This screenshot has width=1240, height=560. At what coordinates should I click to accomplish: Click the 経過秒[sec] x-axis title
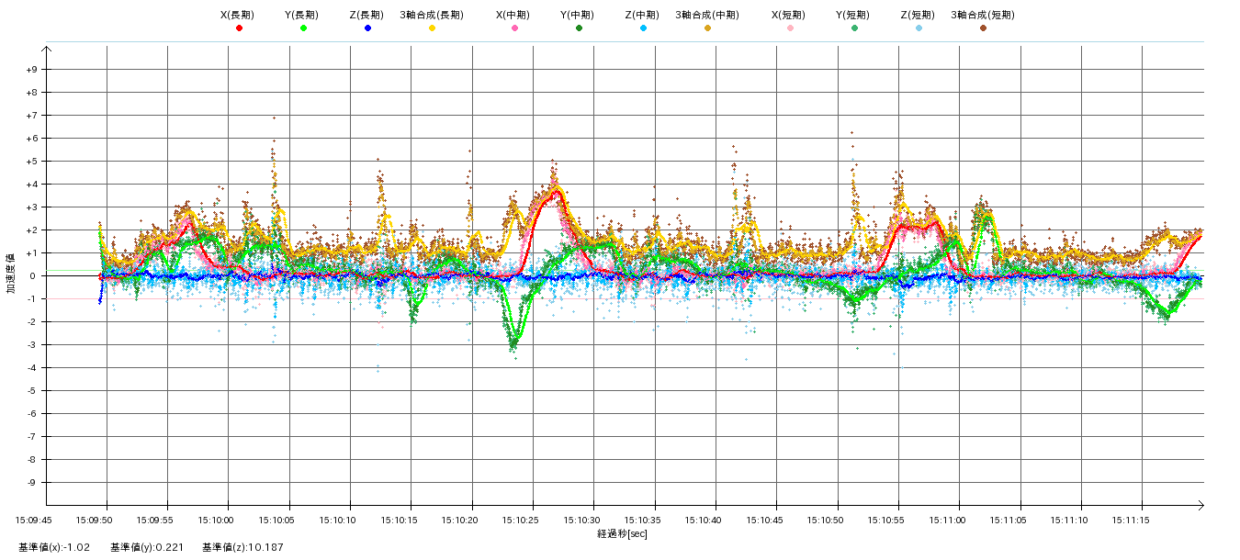[622, 534]
